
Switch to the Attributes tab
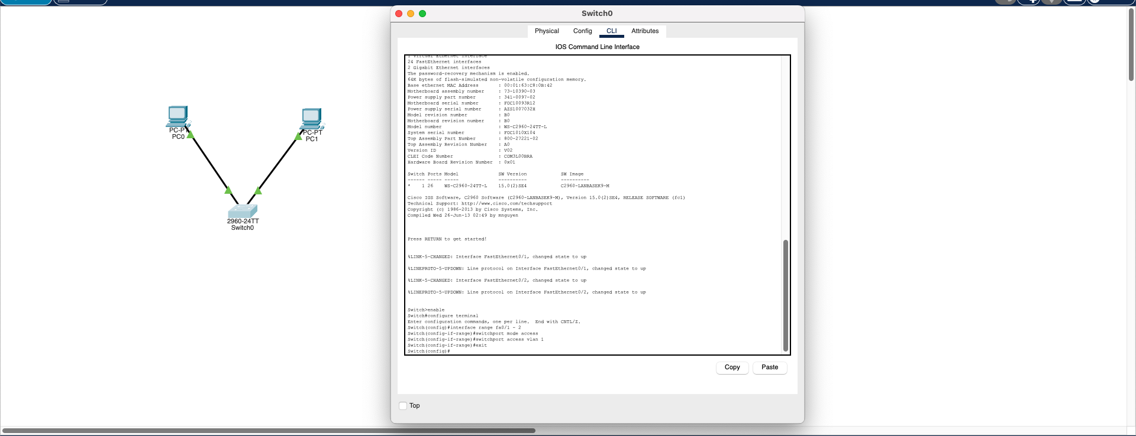coord(645,31)
